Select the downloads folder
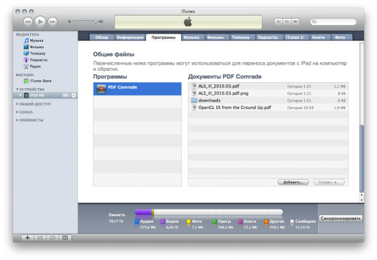 pos(268,100)
